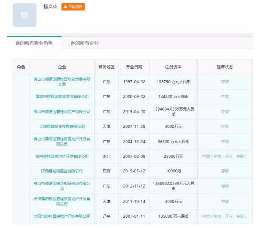Switch to the 他的所有企业 tab
The image size is (260, 228).
click(x=85, y=43)
